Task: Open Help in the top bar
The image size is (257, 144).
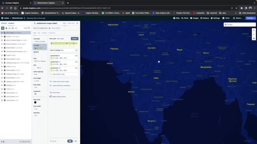Action: (176, 18)
